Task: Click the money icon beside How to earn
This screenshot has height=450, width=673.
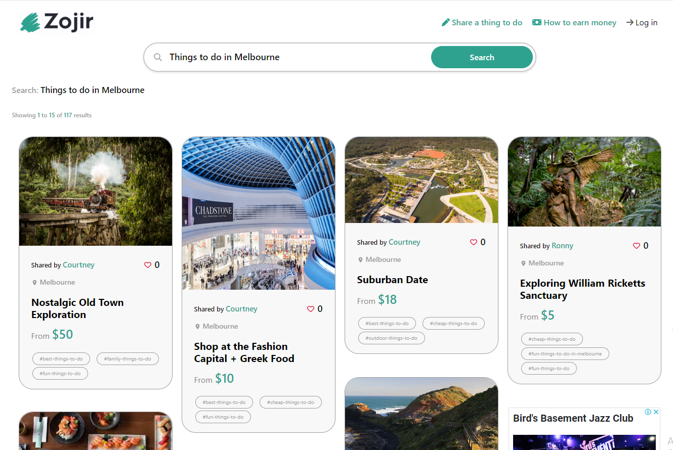Action: 537,22
